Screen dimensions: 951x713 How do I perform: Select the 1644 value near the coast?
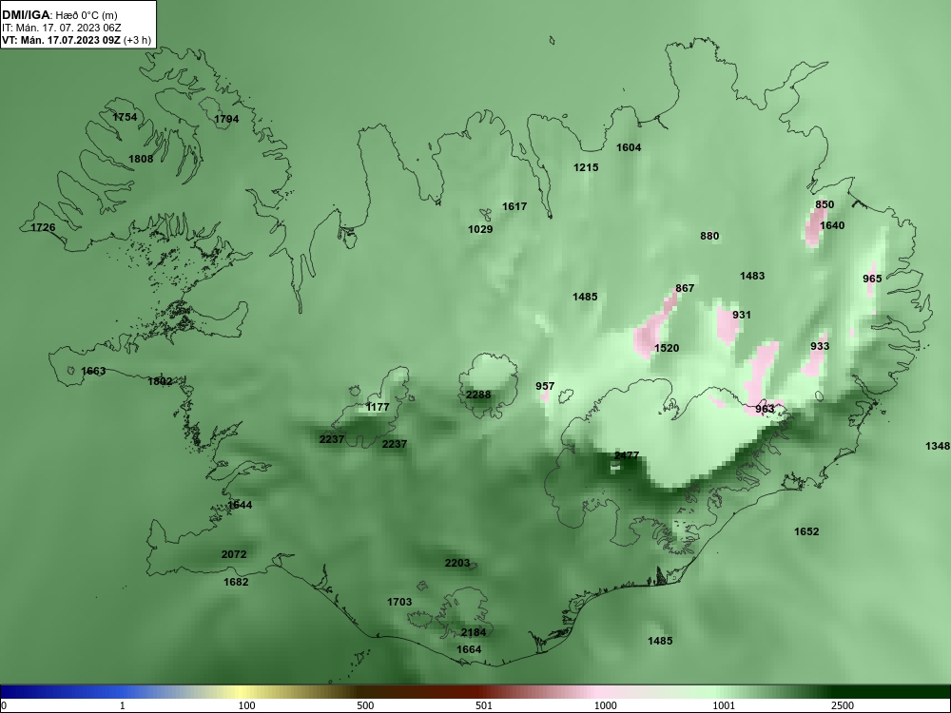pos(241,505)
